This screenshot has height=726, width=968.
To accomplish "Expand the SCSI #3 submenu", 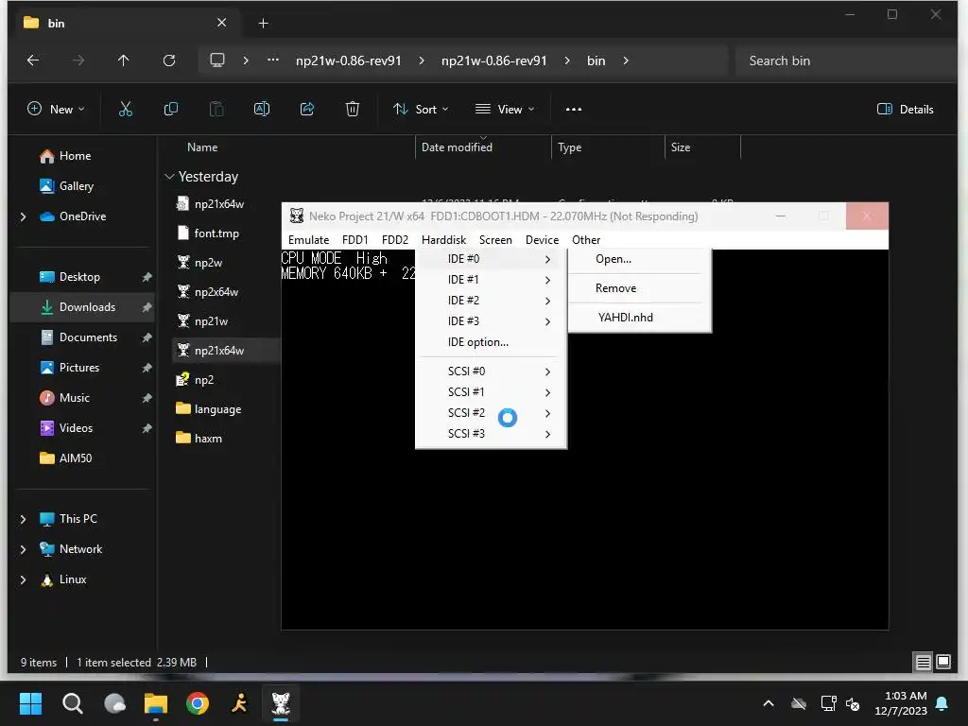I will [x=491, y=433].
